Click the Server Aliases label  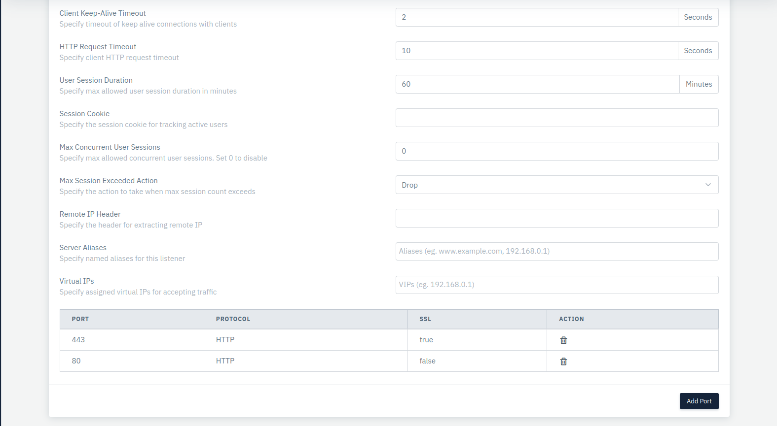(83, 248)
